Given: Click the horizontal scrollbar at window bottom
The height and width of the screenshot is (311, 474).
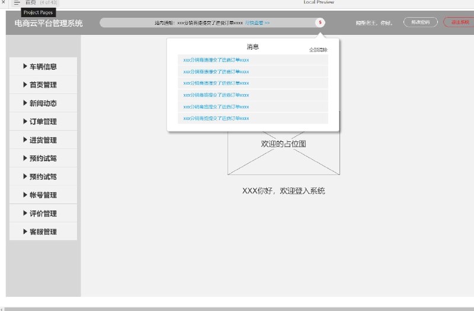Looking at the screenshot, I should 239,309.
